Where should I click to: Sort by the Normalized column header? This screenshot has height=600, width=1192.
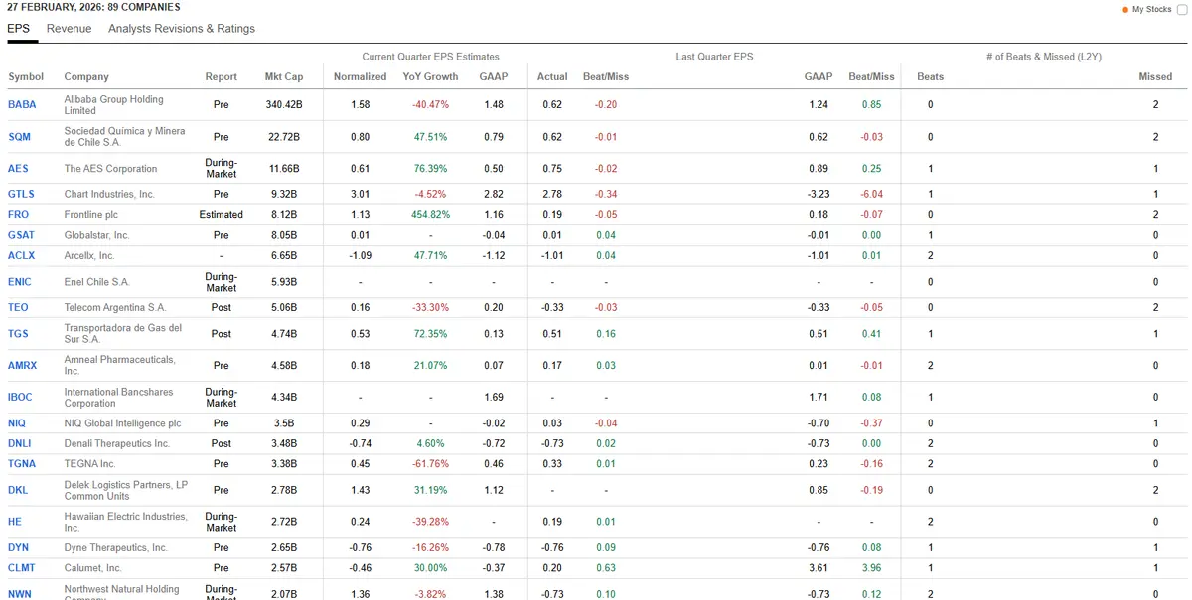(360, 76)
